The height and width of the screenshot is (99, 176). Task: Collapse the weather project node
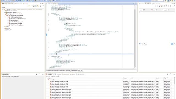[x=3, y=9]
